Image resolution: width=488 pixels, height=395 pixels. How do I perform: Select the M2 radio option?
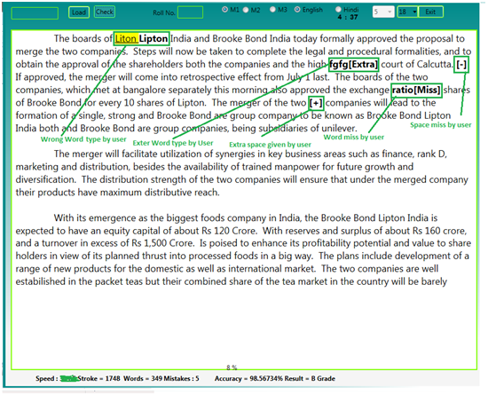pyautogui.click(x=246, y=10)
